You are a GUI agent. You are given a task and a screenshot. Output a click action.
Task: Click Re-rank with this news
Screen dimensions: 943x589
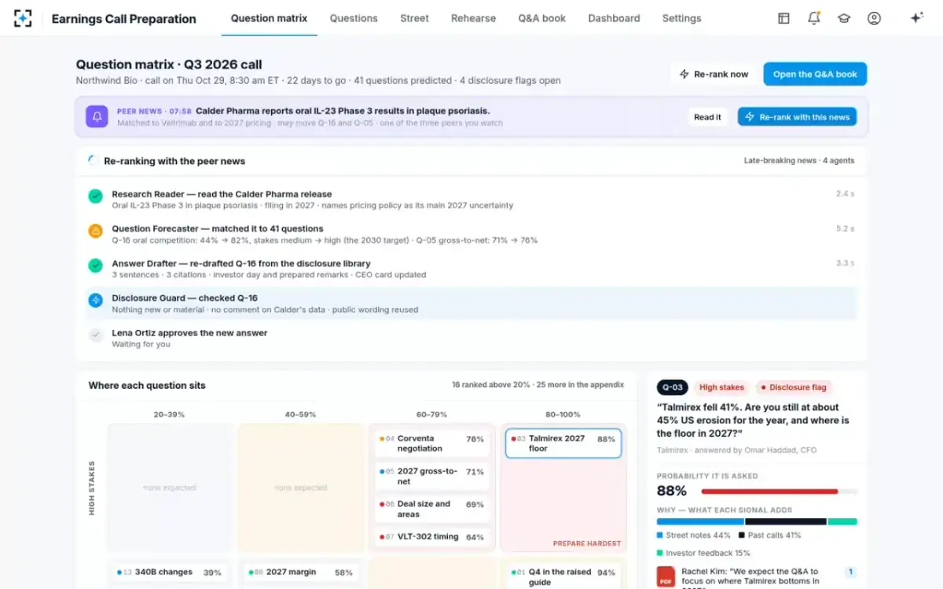797,117
